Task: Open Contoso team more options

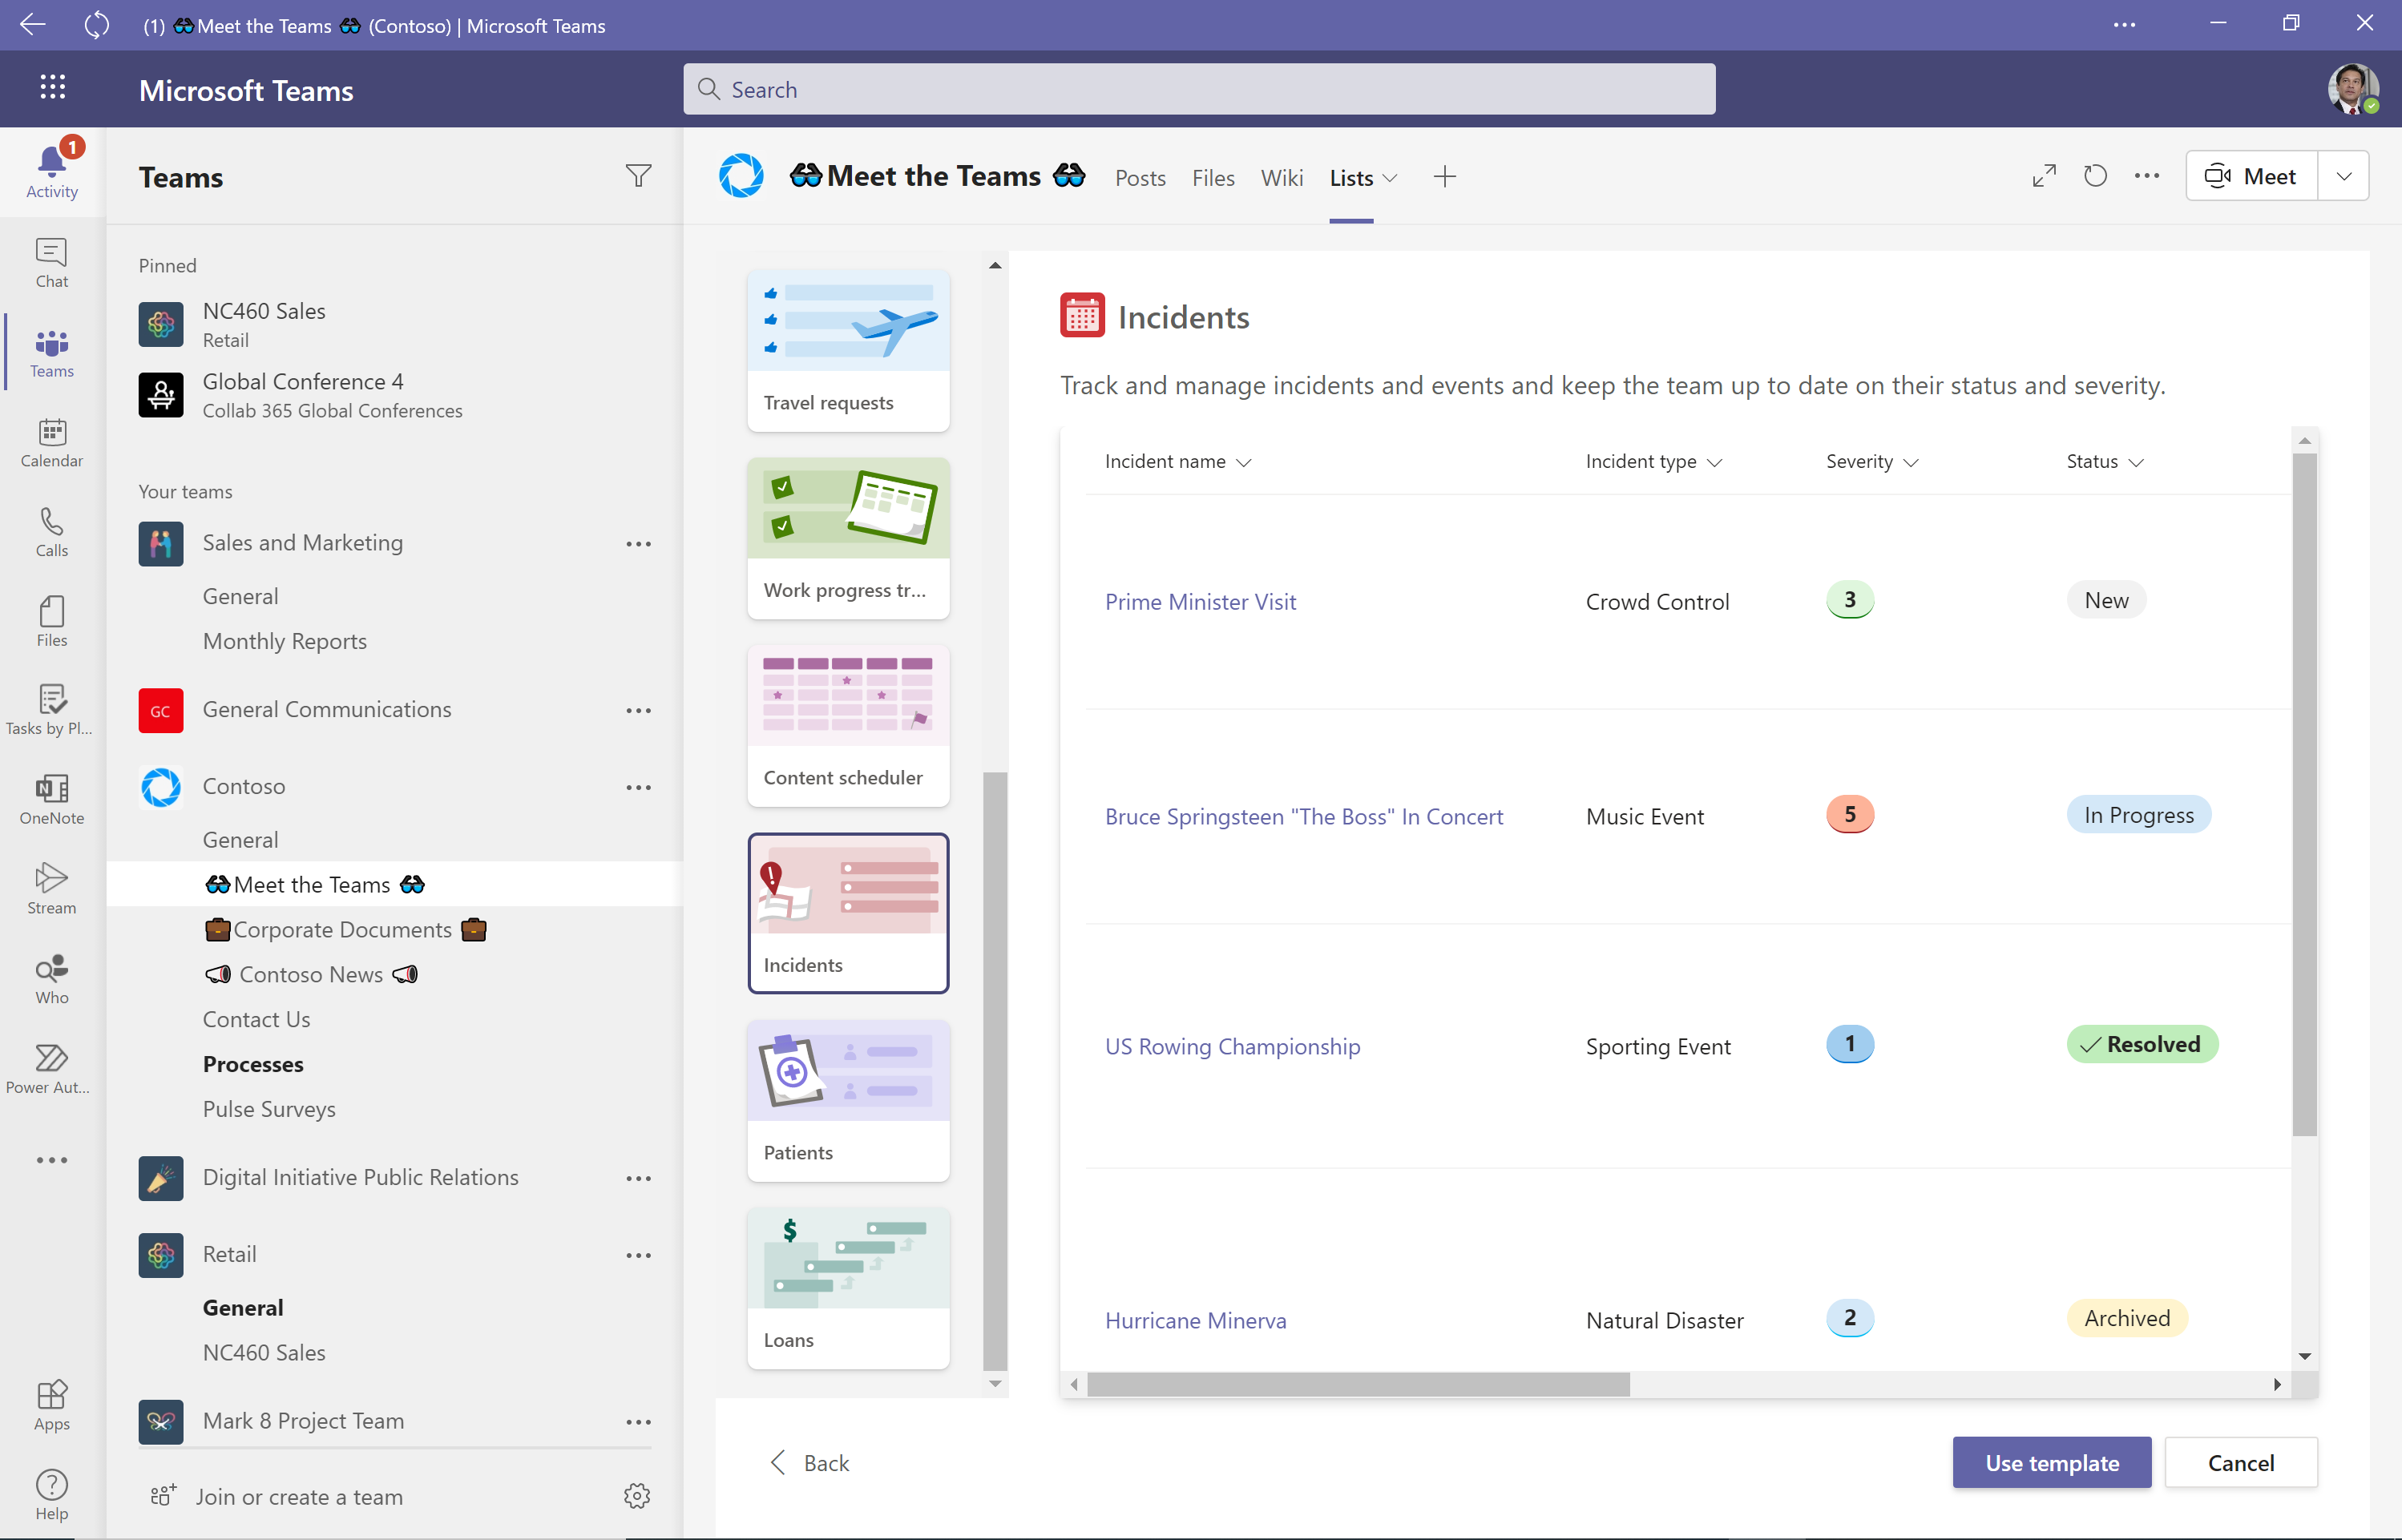Action: (x=638, y=788)
